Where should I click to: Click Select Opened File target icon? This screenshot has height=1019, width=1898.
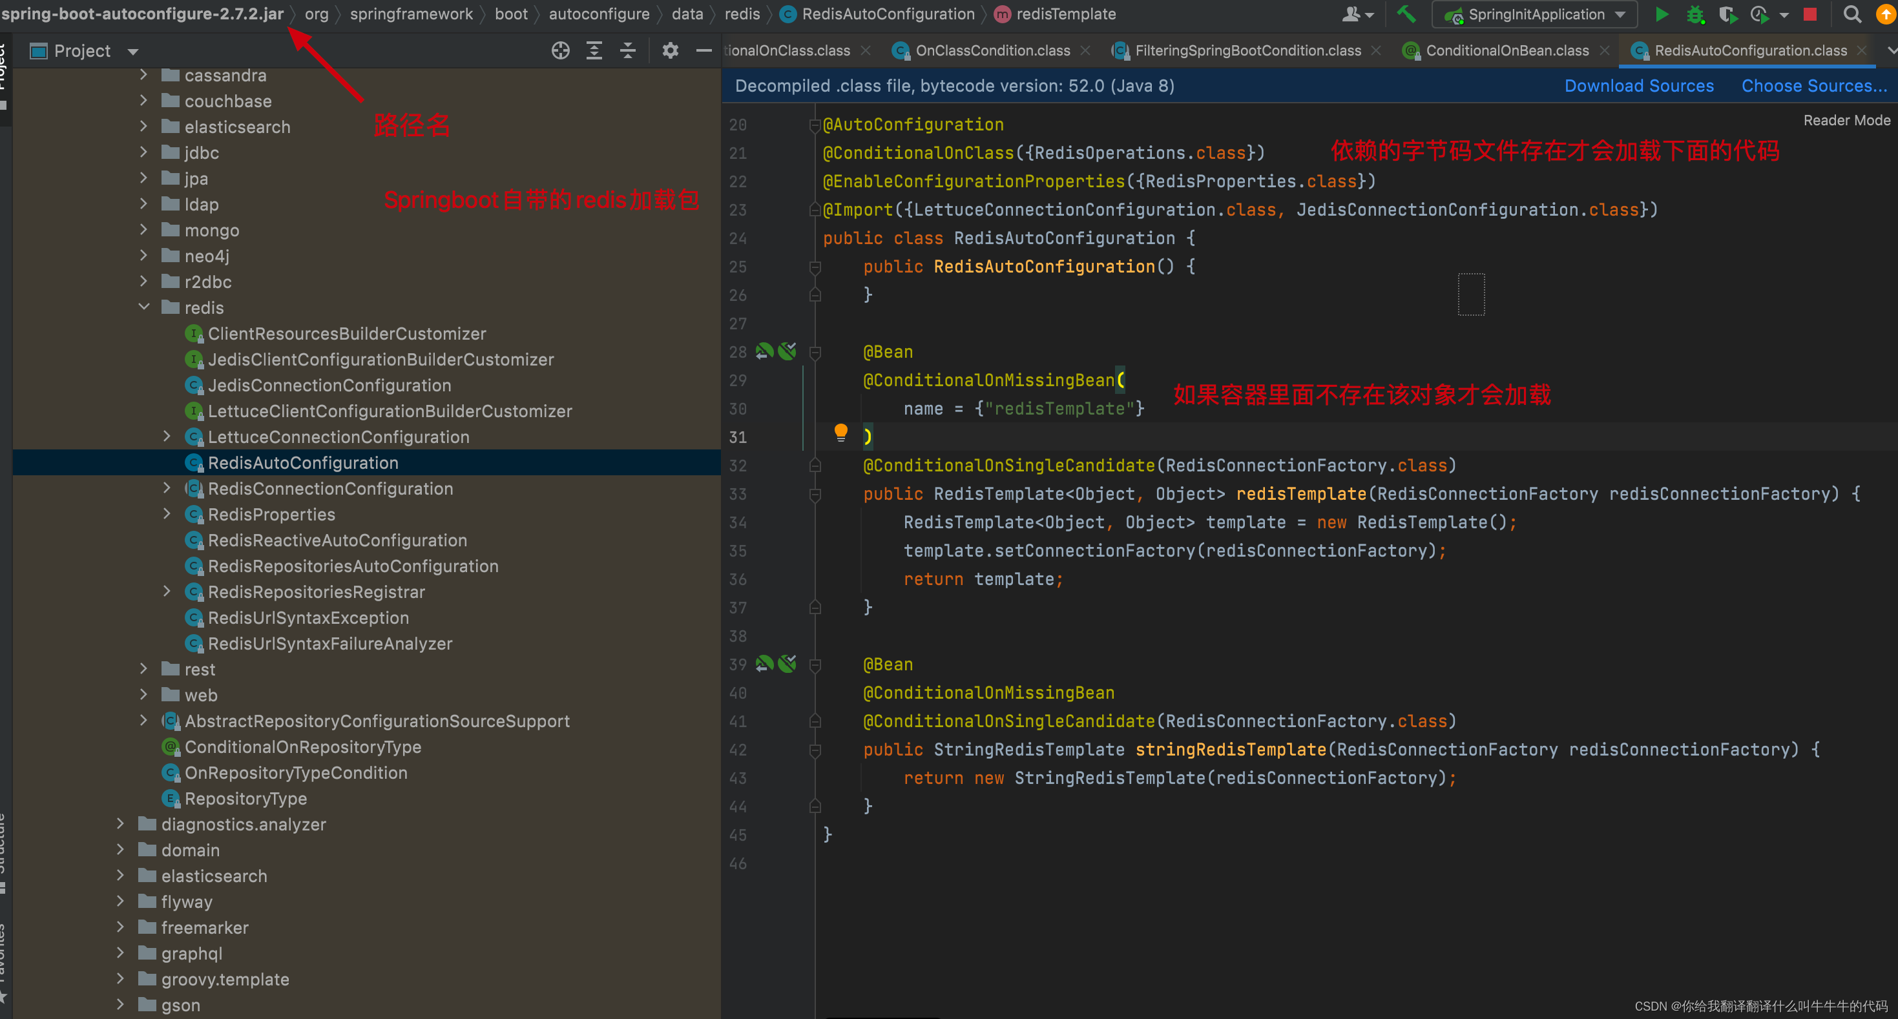tap(560, 50)
